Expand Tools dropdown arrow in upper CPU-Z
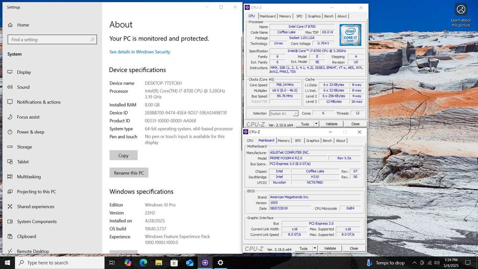Screen dimensions: 478x269 [316, 124]
